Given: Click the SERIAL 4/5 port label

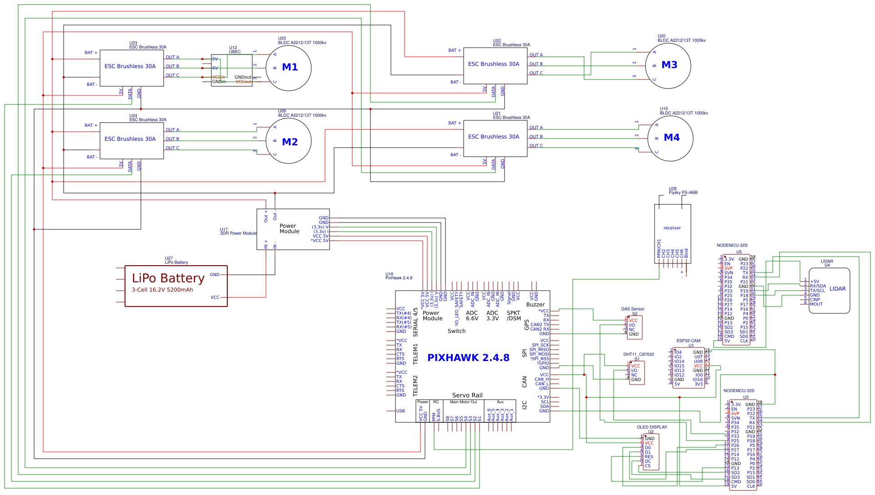Looking at the screenshot, I should [415, 322].
